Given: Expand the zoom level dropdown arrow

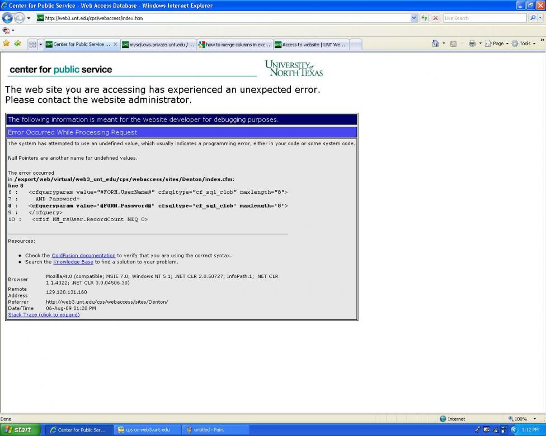Looking at the screenshot, I should coord(534,419).
